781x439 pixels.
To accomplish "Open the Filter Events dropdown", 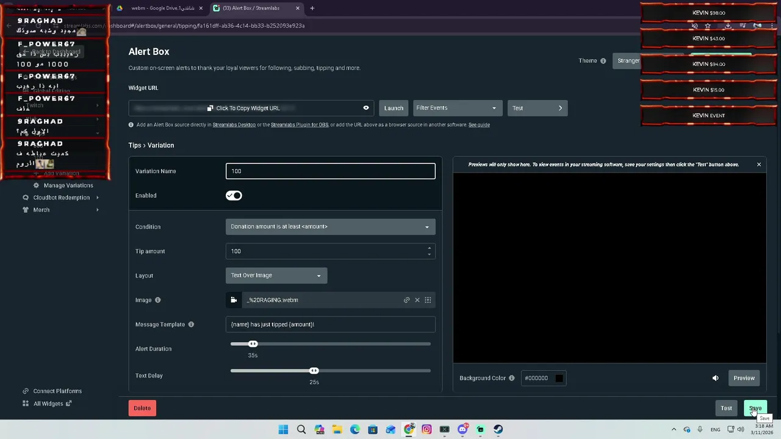I will tap(458, 108).
